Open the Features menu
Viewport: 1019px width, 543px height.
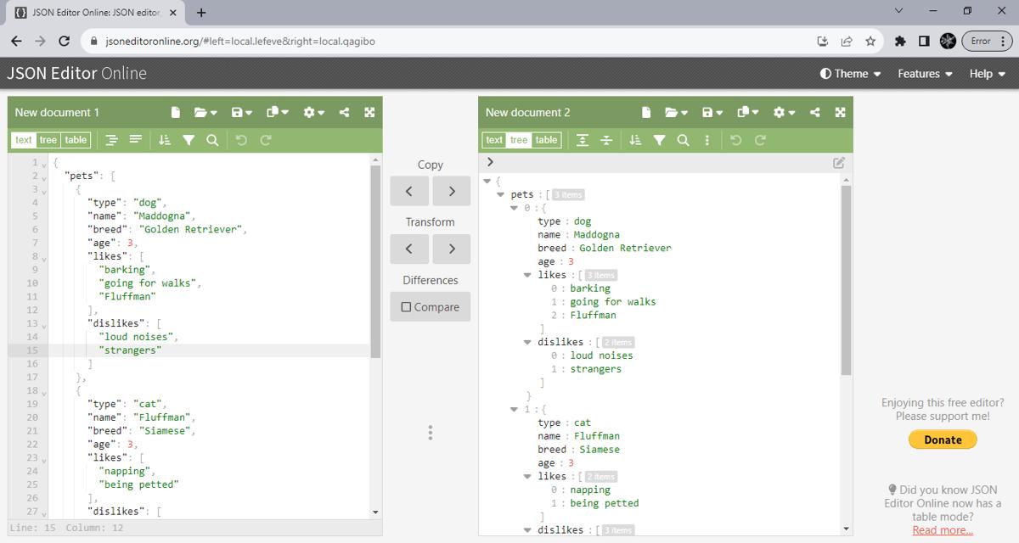tap(922, 74)
